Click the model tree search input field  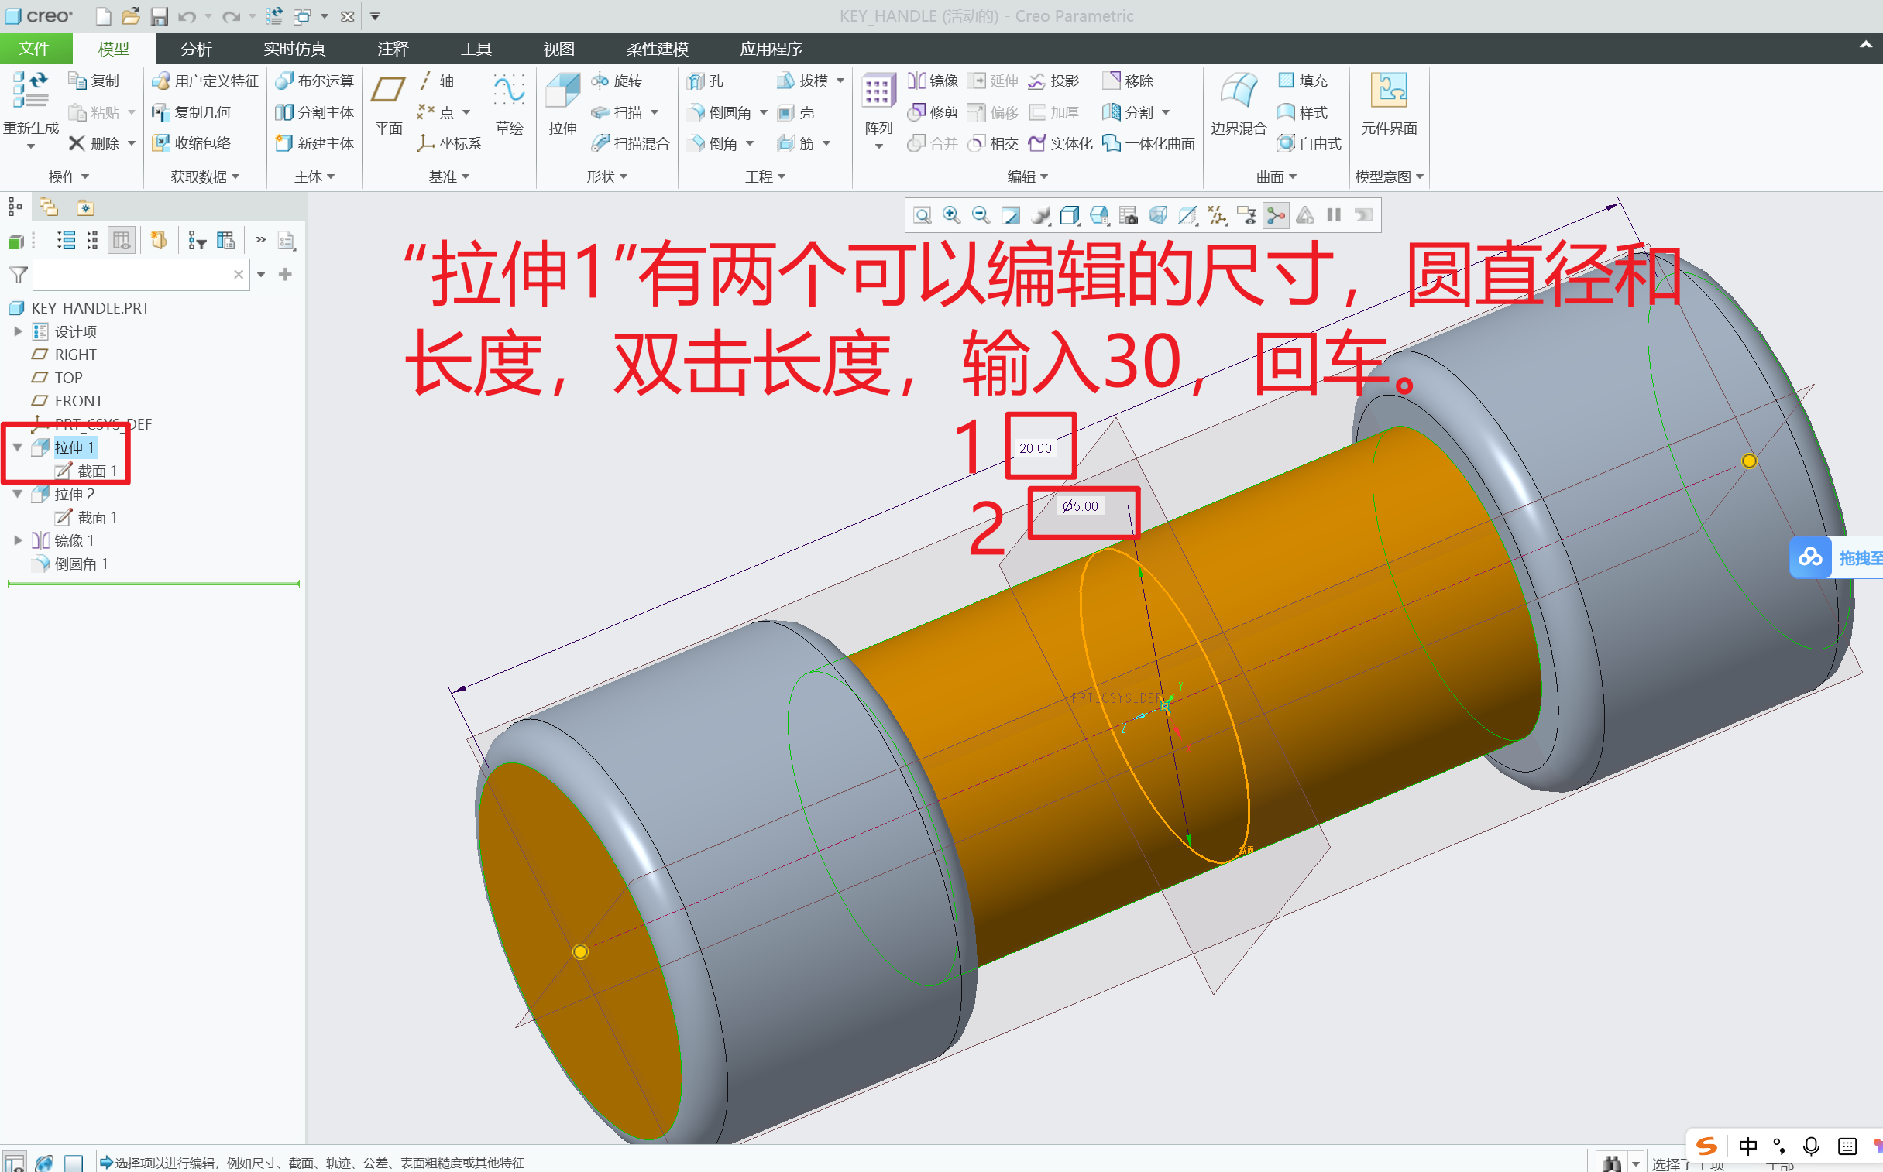(x=139, y=274)
